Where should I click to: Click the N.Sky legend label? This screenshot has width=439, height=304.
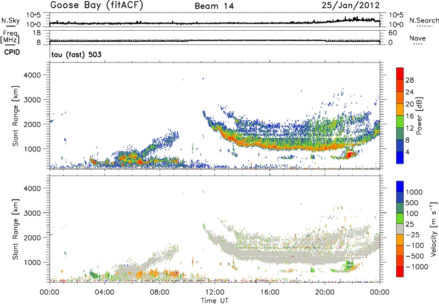tap(10, 20)
